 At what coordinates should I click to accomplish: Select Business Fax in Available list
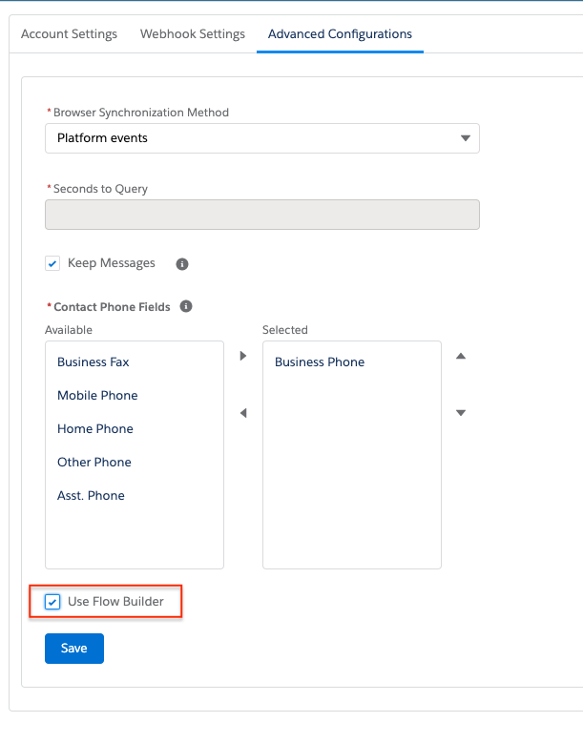pyautogui.click(x=94, y=362)
